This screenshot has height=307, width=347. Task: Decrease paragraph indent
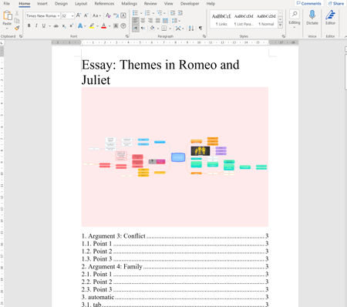pyautogui.click(x=173, y=13)
